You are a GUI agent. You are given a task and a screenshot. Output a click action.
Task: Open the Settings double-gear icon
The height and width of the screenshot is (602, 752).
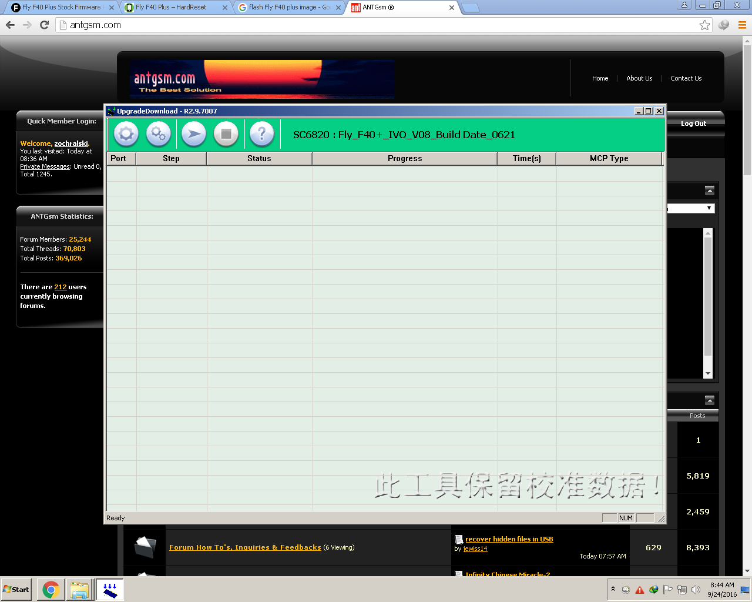(159, 134)
